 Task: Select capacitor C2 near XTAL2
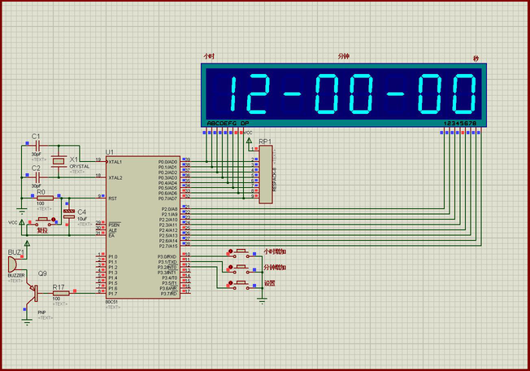pos(36,177)
